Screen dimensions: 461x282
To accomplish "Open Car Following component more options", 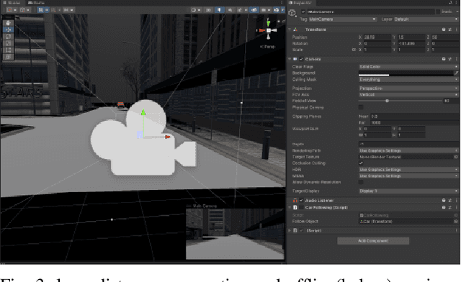I will click(457, 207).
